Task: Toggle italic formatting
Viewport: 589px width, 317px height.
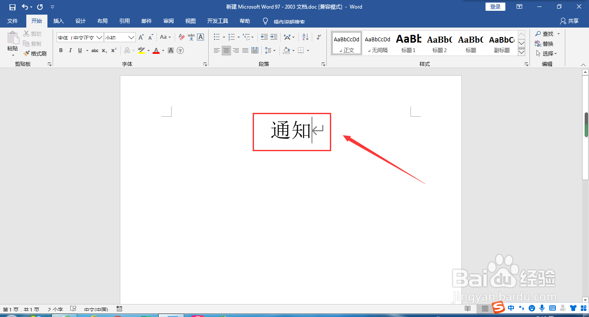Action: (x=70, y=50)
